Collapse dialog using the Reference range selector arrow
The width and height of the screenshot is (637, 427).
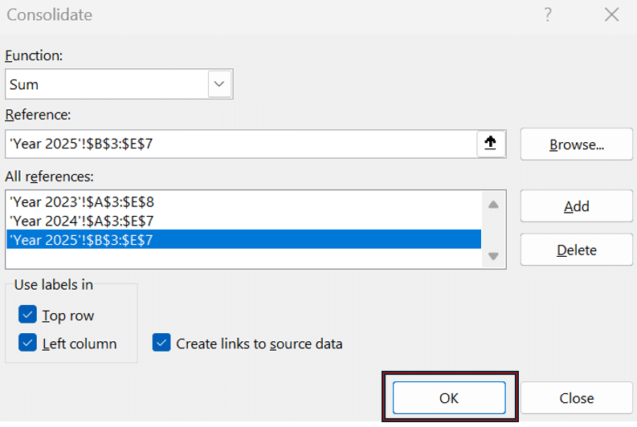click(x=490, y=144)
